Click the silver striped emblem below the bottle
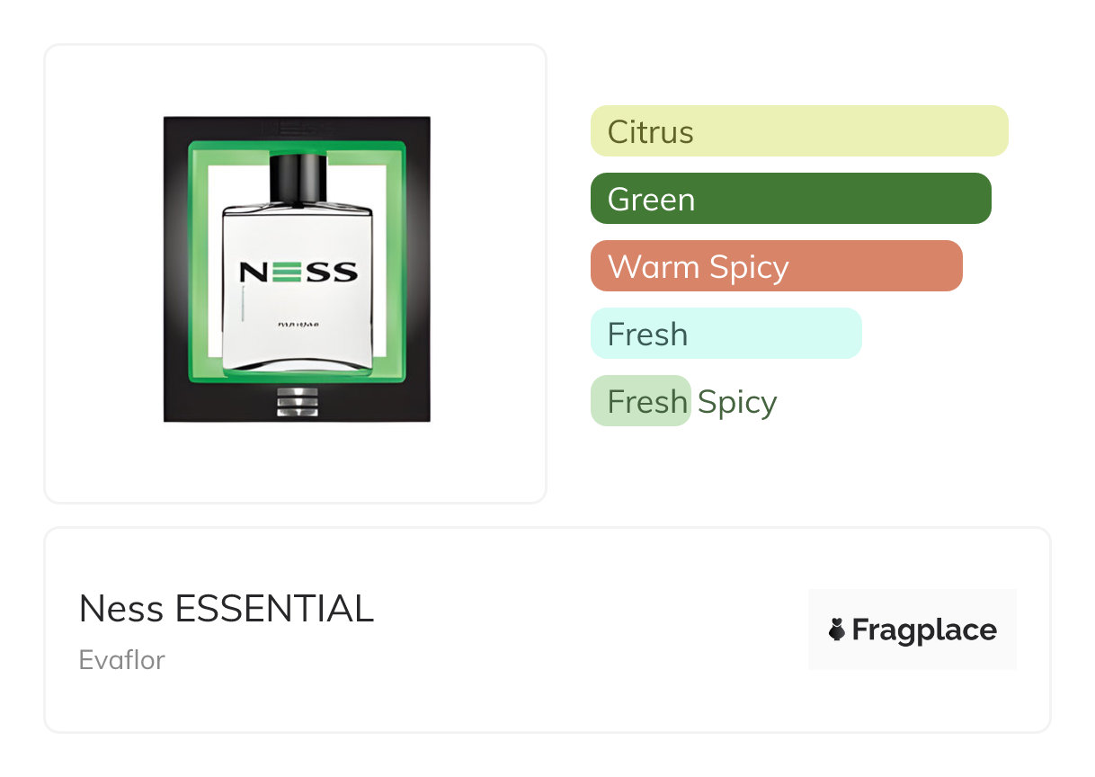1095x777 pixels. click(x=297, y=401)
